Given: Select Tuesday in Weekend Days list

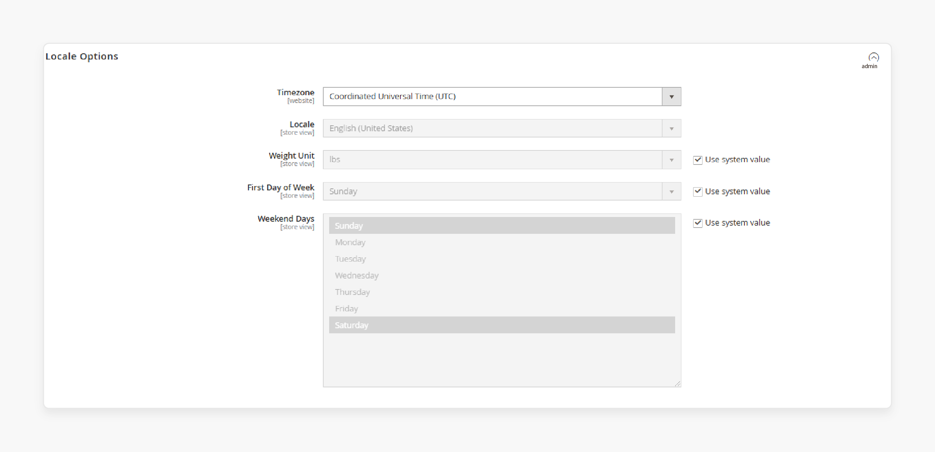Looking at the screenshot, I should [502, 259].
